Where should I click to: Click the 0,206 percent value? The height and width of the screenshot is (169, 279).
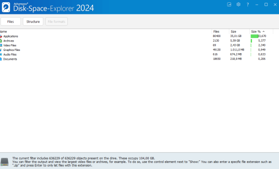[x=262, y=59]
